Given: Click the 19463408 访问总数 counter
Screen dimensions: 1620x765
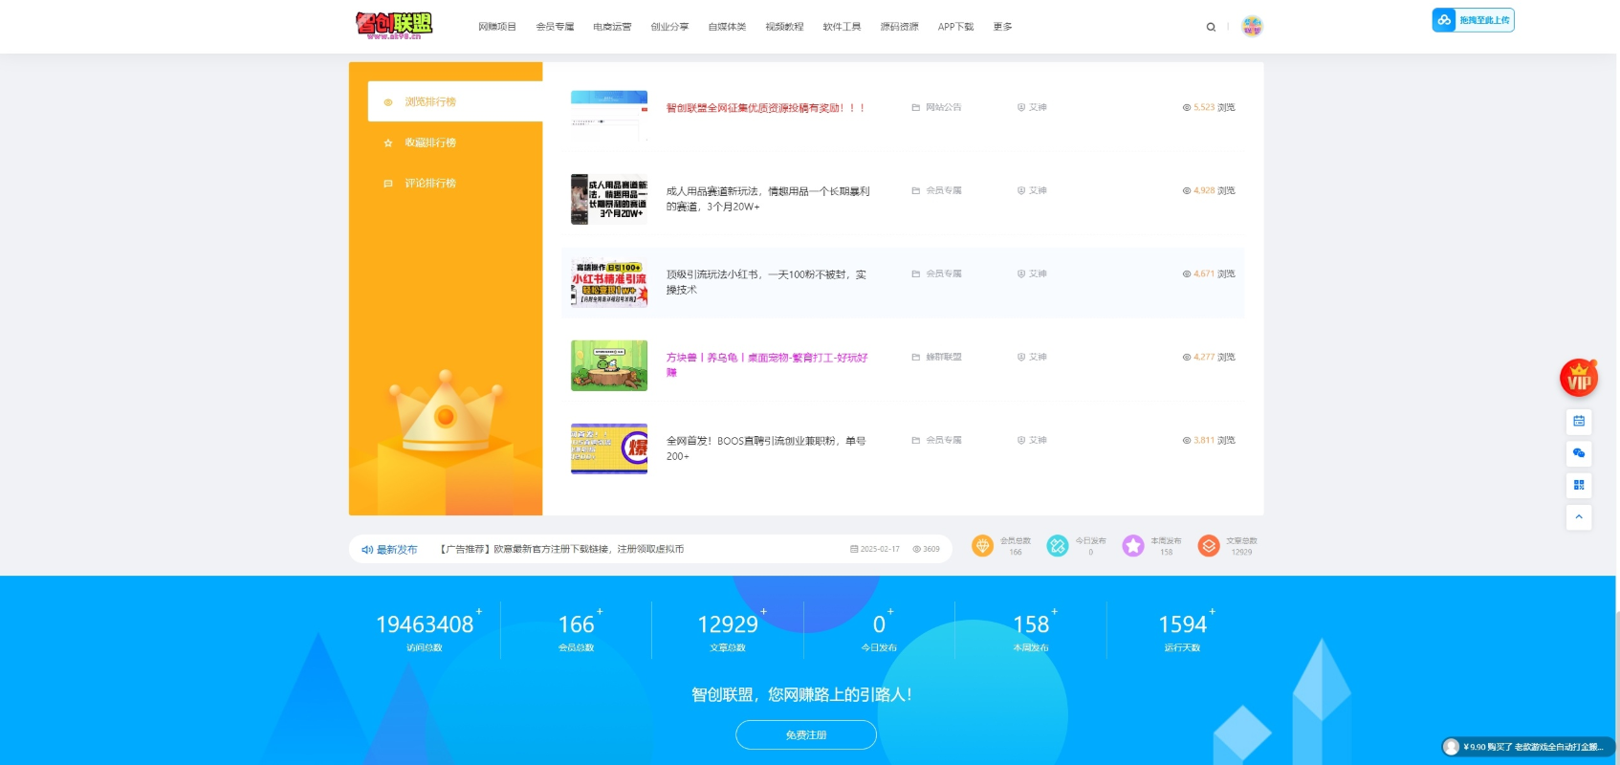Looking at the screenshot, I should pos(425,631).
